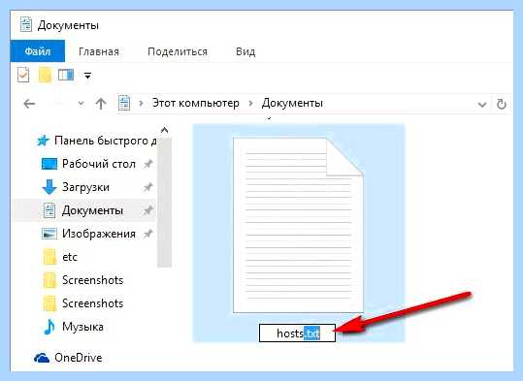
Task: Expand the chevron before Этот компьютер in address bar
Action: [x=141, y=104]
